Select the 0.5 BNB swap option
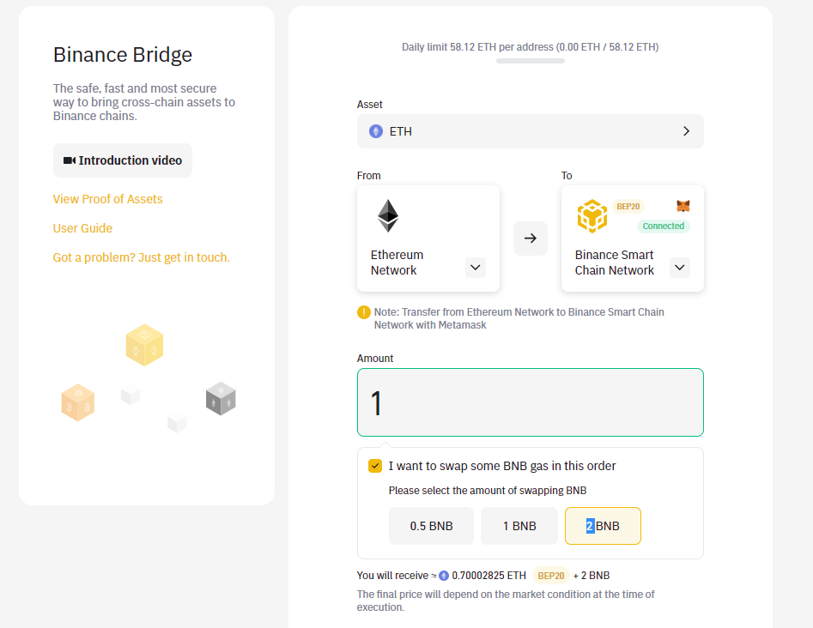813x628 pixels. pyautogui.click(x=431, y=526)
